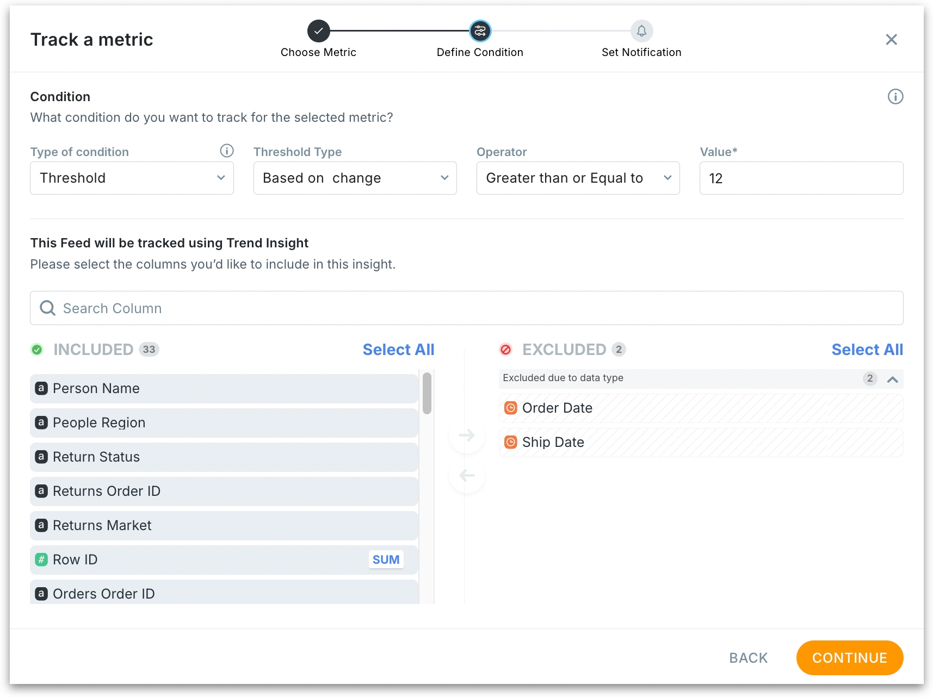Image resolution: width=933 pixels, height=697 pixels.
Task: Click the search magnifier icon
Action: [48, 308]
